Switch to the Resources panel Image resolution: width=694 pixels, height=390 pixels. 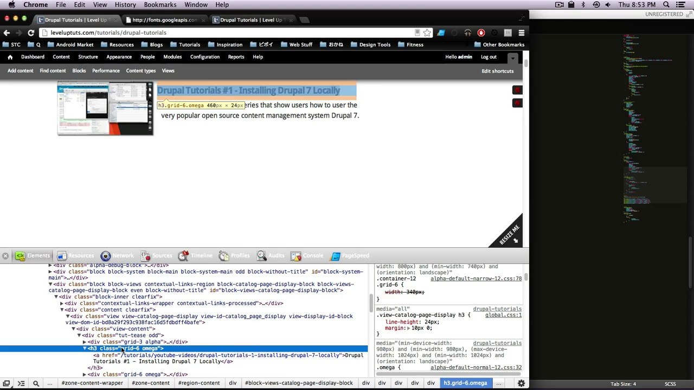[x=75, y=256]
